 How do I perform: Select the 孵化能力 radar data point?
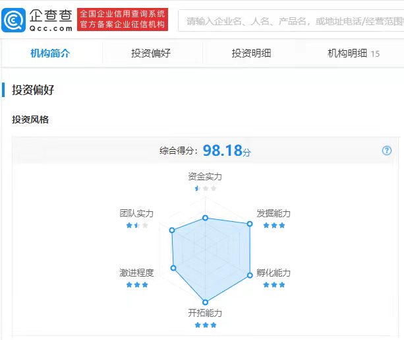click(x=250, y=275)
